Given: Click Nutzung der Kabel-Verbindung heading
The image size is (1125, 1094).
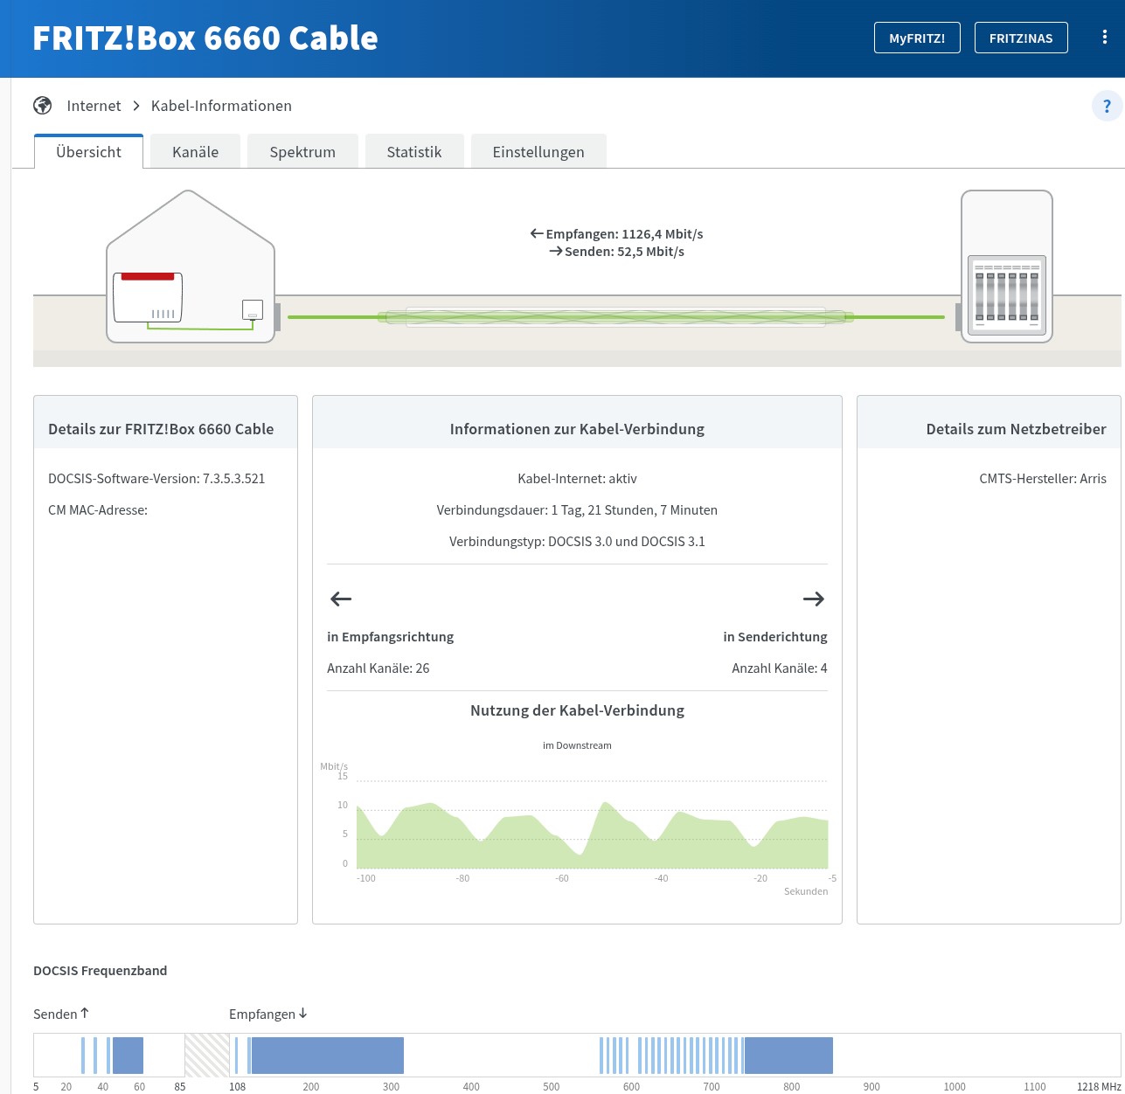Looking at the screenshot, I should 577,710.
